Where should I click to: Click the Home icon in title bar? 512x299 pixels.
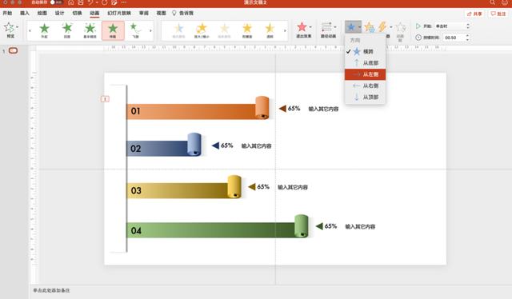[x=71, y=2]
